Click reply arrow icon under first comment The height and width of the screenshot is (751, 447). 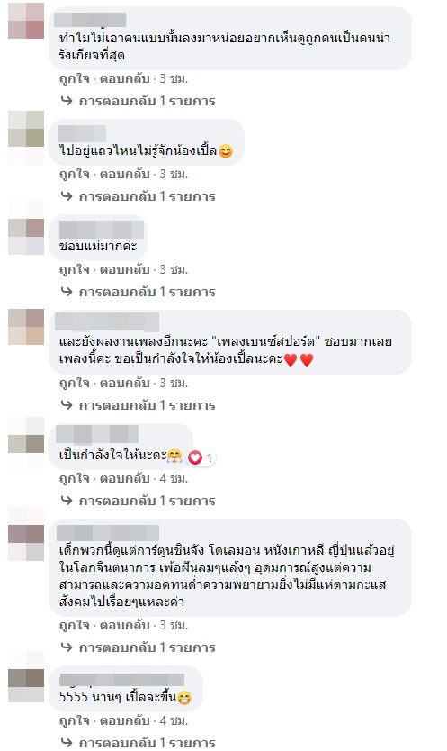[67, 101]
